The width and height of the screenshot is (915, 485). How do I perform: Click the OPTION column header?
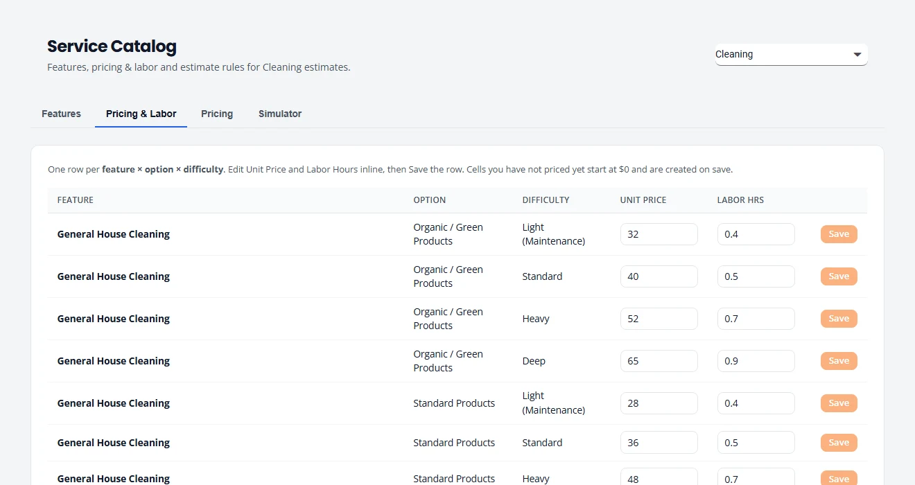click(x=430, y=200)
